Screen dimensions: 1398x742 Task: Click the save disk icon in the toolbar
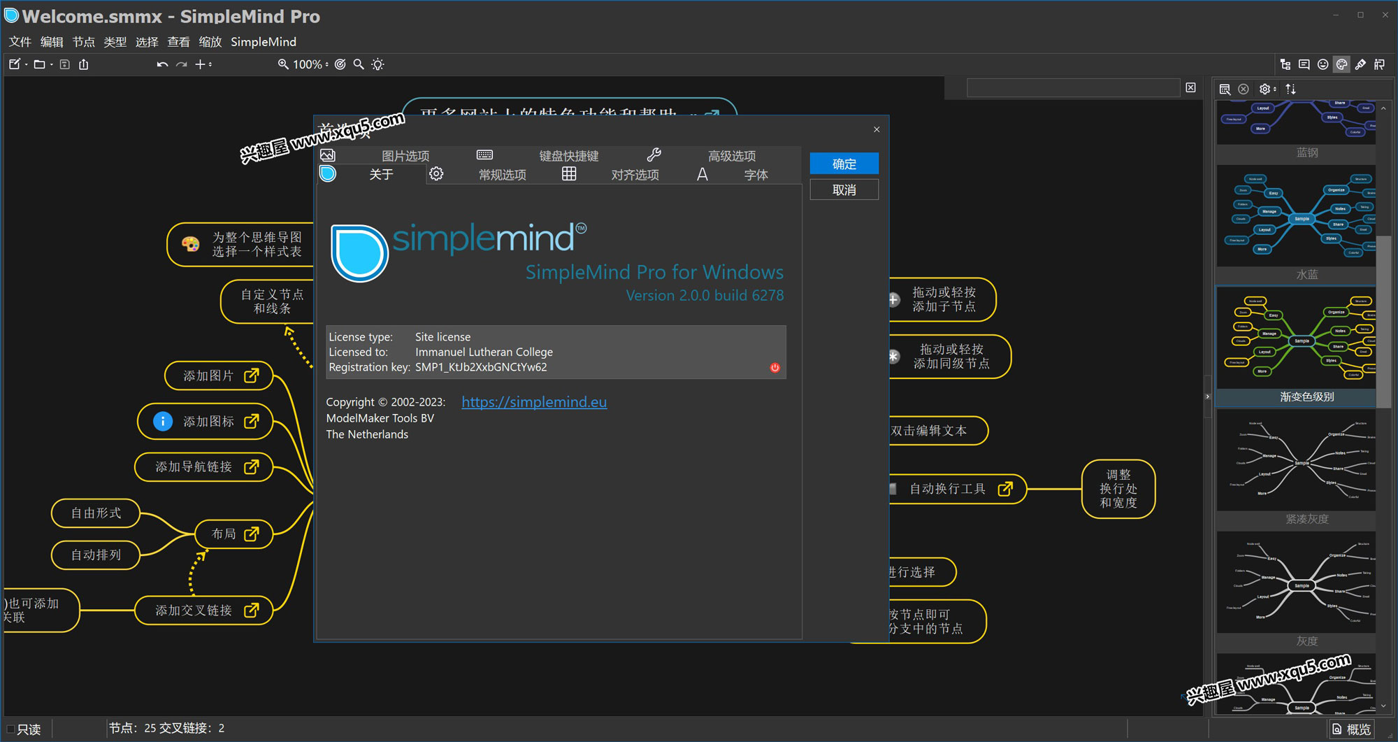[x=64, y=64]
